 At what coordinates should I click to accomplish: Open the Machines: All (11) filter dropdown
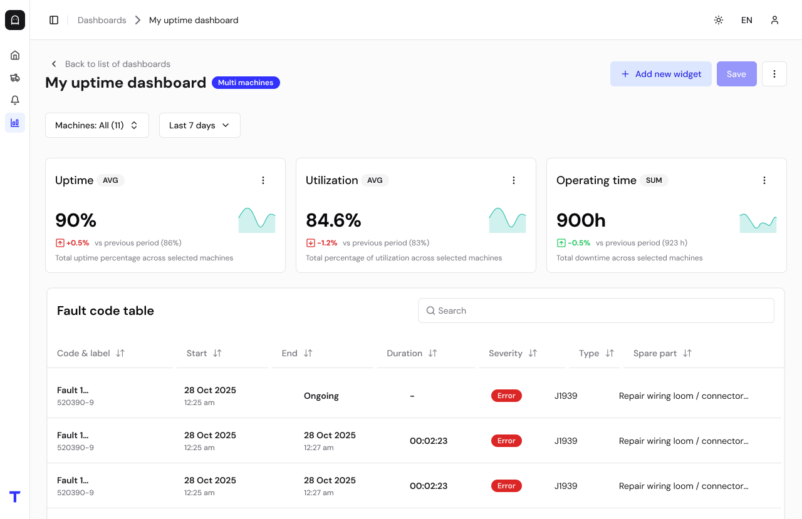(96, 125)
